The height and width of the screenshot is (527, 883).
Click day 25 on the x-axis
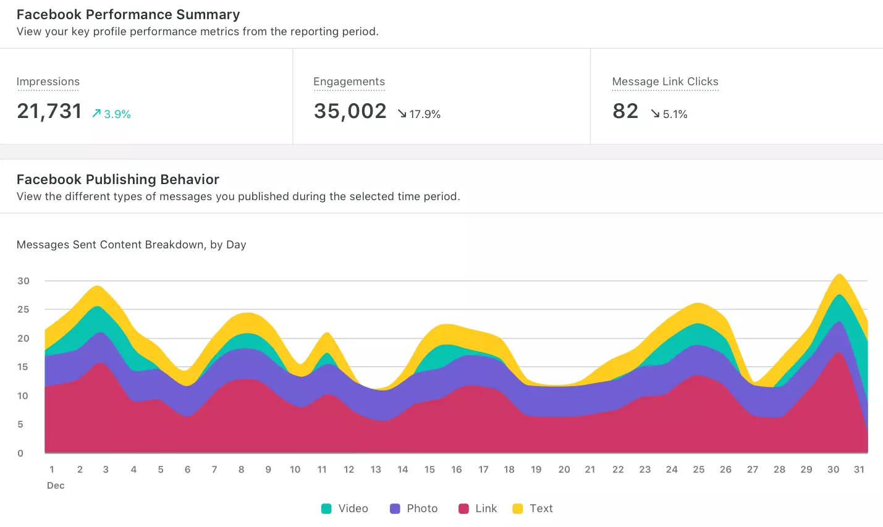(699, 470)
